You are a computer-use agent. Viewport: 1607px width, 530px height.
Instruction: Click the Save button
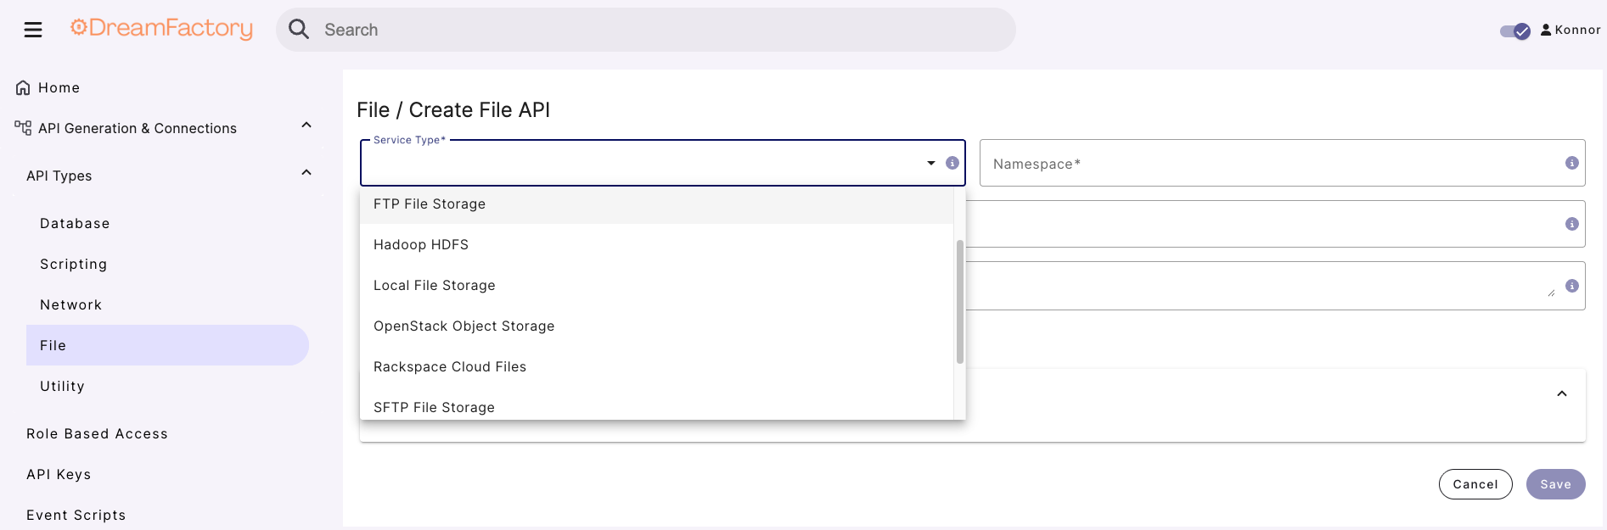pyautogui.click(x=1556, y=484)
